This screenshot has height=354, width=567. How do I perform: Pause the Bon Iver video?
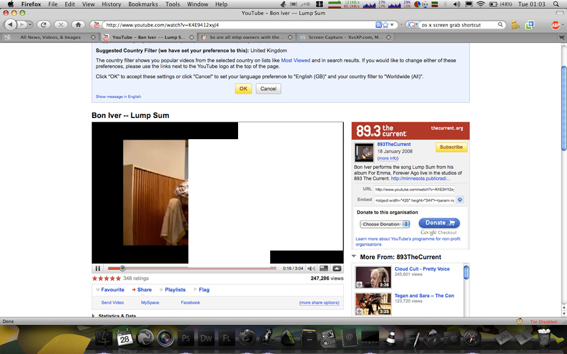pos(98,269)
